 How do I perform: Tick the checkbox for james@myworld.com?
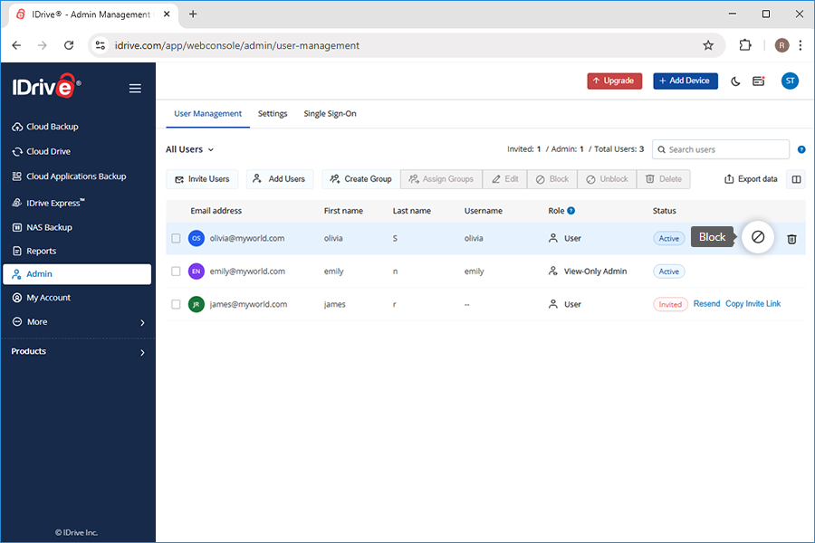pyautogui.click(x=176, y=304)
